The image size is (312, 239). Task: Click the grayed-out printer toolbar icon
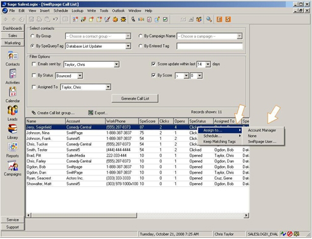39,20
